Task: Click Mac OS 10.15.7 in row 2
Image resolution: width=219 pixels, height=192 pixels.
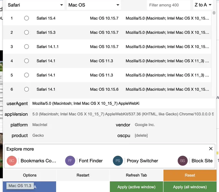Action: (104, 32)
